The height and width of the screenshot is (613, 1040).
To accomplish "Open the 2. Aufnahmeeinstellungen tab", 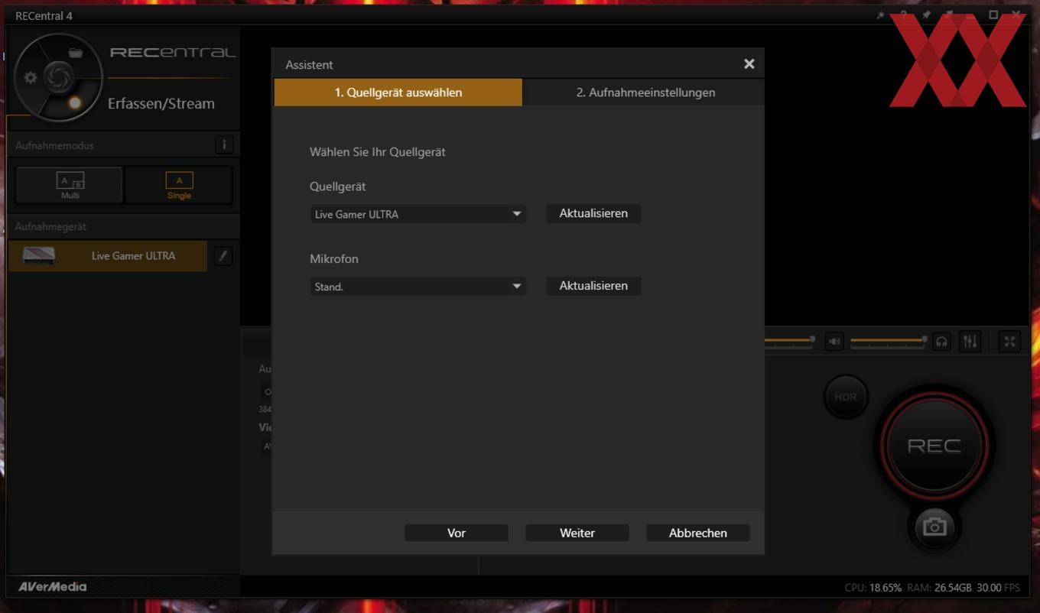I will point(645,92).
